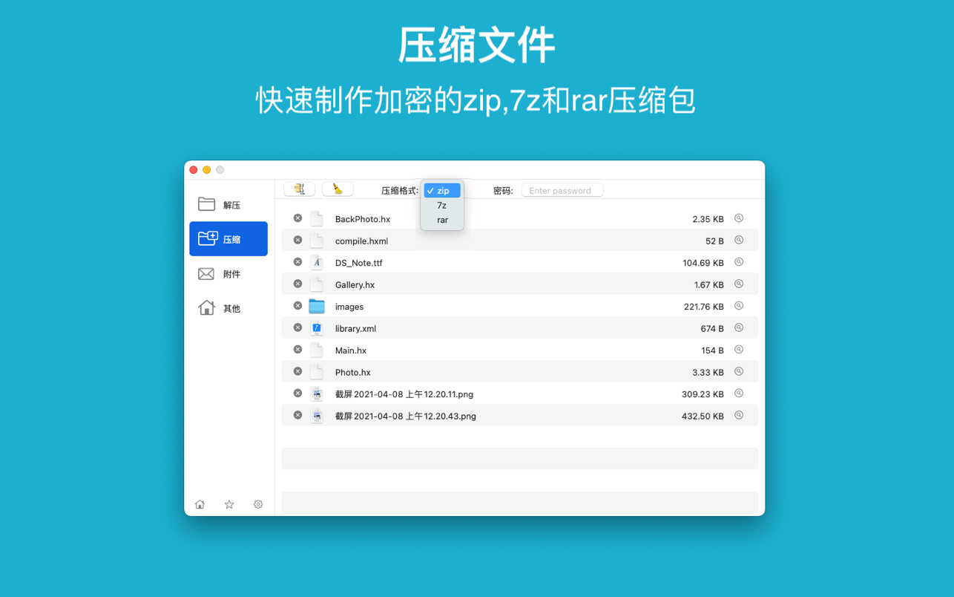Focus the Enter password field
Image resolution: width=954 pixels, height=597 pixels.
562,191
